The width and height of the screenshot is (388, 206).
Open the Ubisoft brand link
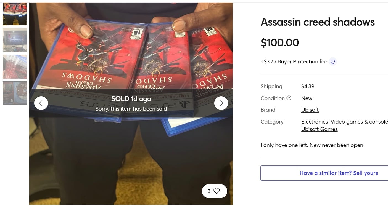310,110
